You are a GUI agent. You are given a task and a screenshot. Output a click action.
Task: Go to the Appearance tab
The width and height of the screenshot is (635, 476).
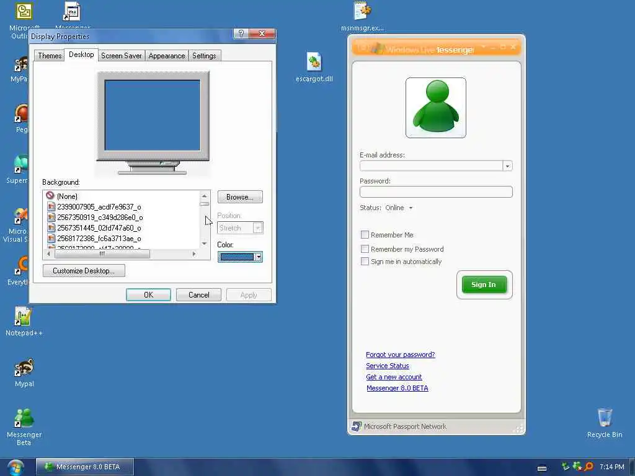(166, 55)
